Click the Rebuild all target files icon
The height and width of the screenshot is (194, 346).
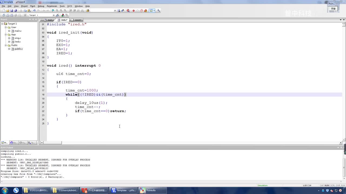click(12, 15)
